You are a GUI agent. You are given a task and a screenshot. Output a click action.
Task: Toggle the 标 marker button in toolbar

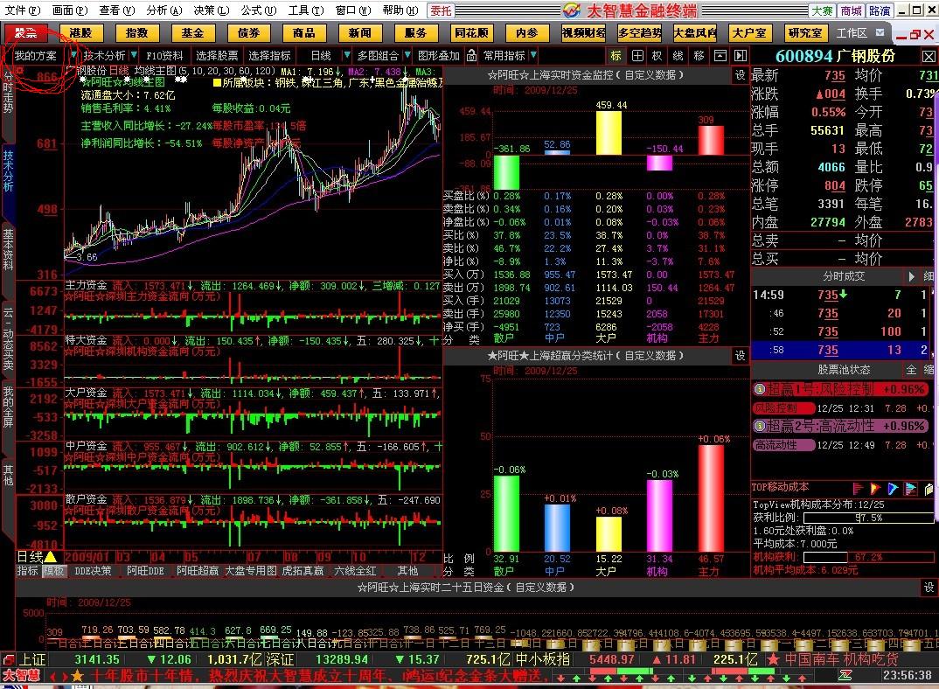[616, 56]
